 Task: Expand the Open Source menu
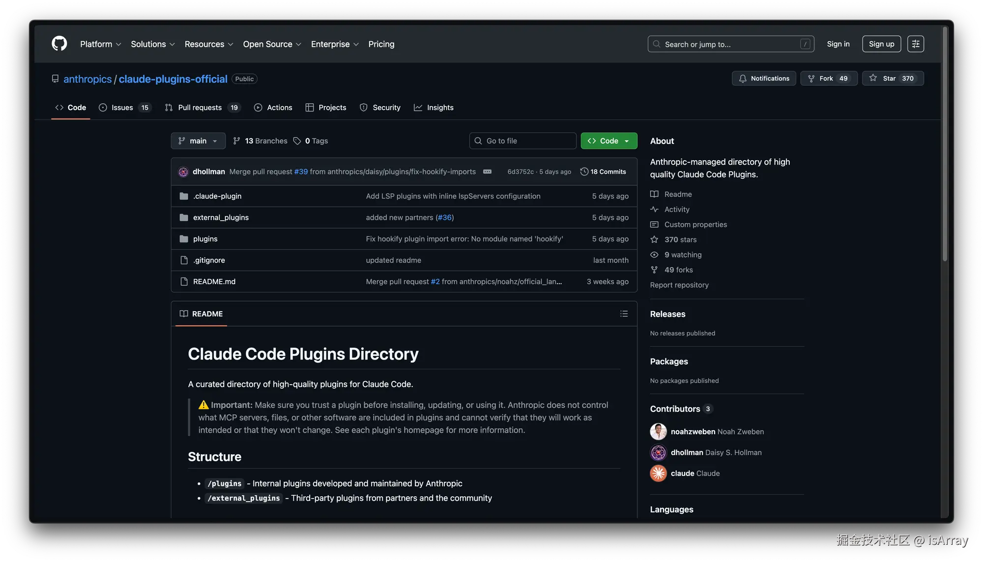point(272,44)
